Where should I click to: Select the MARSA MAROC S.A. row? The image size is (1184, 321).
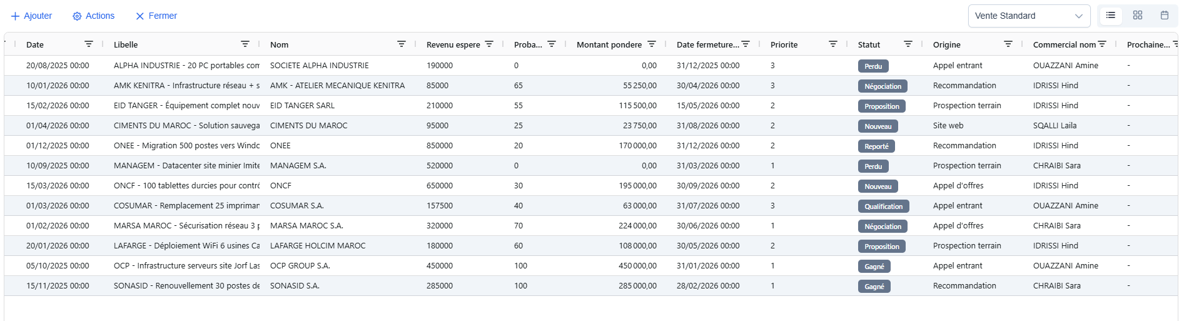pyautogui.click(x=591, y=226)
